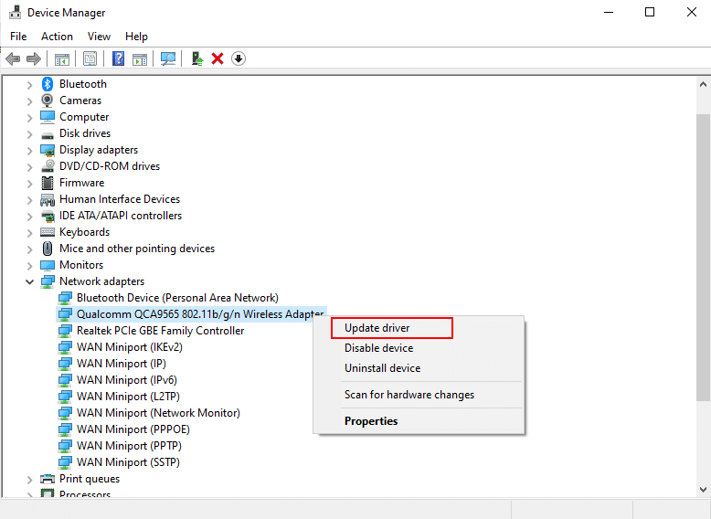Maximize the Device Manager window
The image size is (711, 519).
pyautogui.click(x=650, y=12)
